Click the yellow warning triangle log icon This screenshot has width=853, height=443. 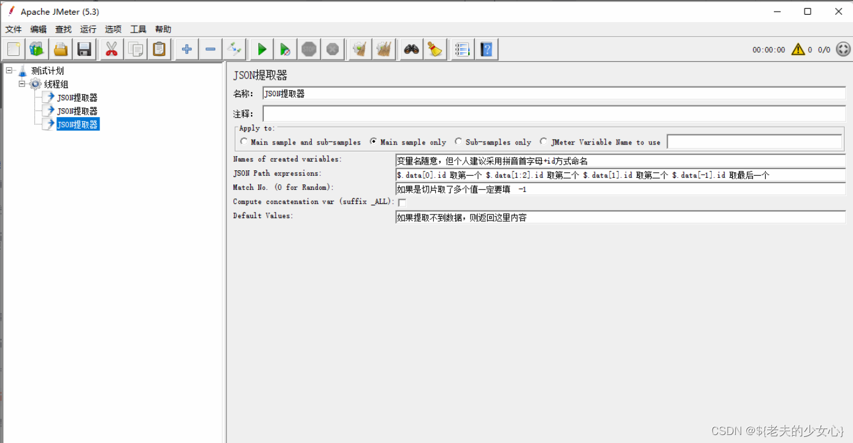tap(798, 50)
